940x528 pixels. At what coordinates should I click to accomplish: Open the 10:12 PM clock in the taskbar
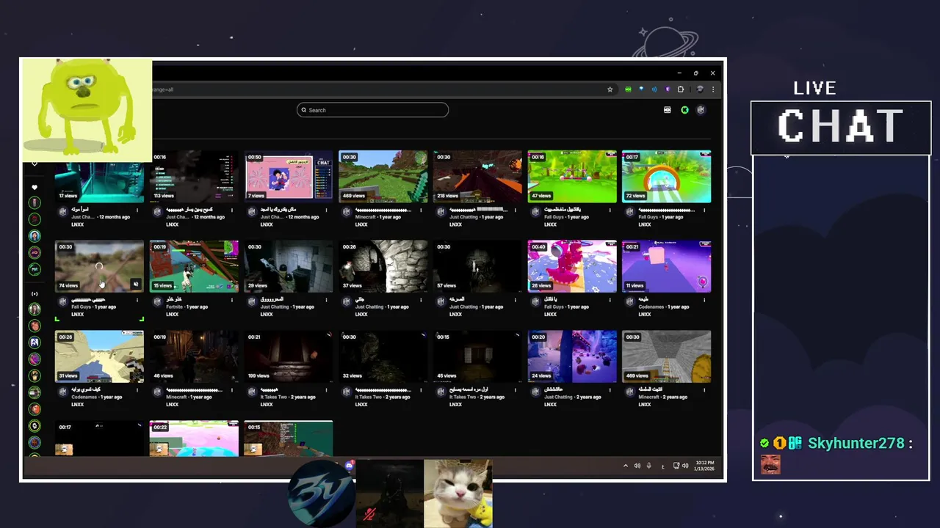pos(704,466)
